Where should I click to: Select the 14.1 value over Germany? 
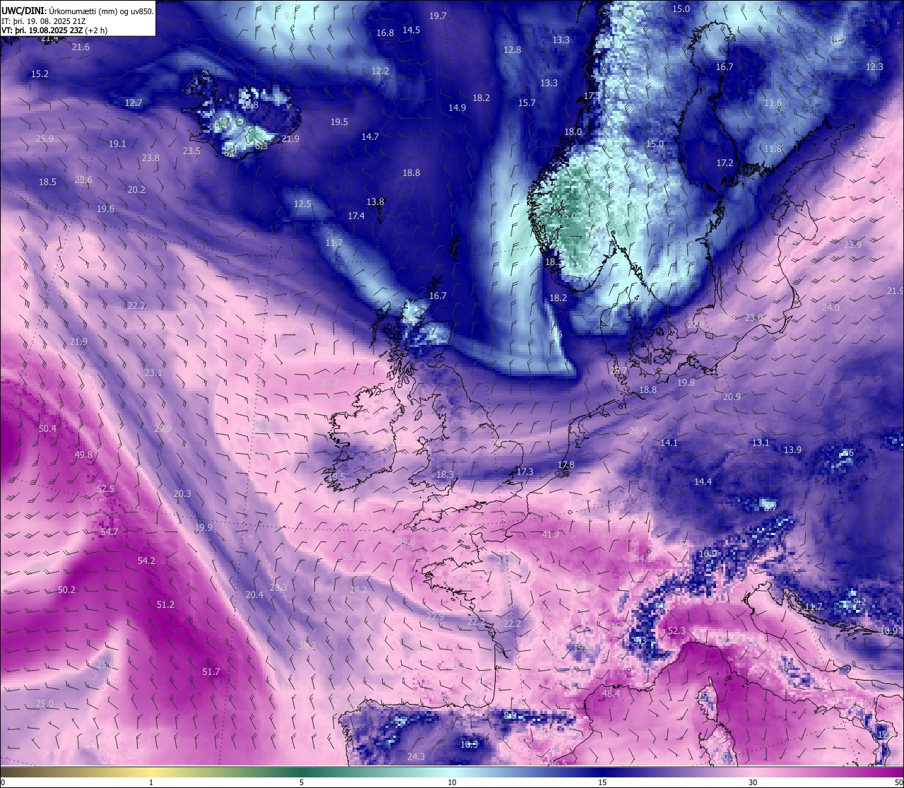[668, 442]
